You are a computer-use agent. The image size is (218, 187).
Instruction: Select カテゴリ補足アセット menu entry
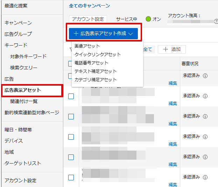96,79
